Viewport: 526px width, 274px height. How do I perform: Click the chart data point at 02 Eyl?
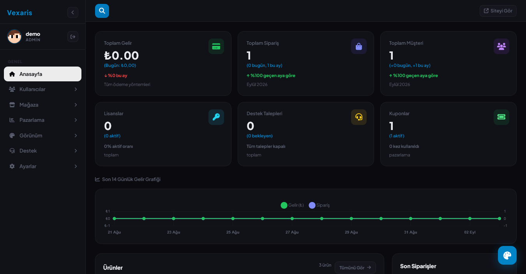[470, 218]
